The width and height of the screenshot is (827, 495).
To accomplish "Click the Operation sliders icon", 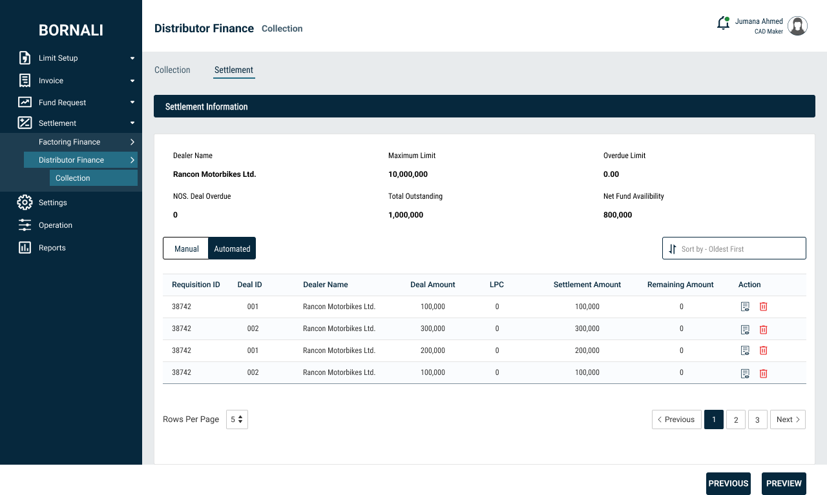I will point(25,225).
